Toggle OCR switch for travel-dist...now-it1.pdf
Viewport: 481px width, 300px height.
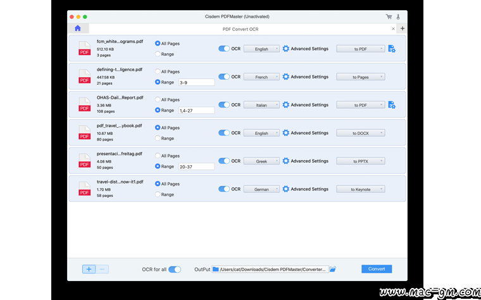pyautogui.click(x=224, y=189)
